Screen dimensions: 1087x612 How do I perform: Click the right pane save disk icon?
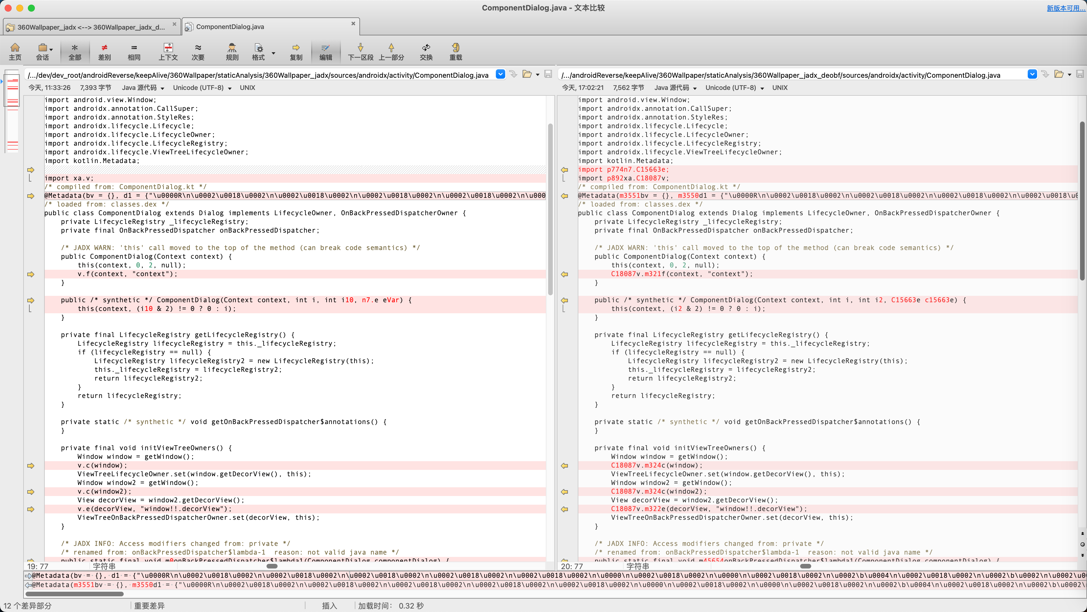point(1080,74)
